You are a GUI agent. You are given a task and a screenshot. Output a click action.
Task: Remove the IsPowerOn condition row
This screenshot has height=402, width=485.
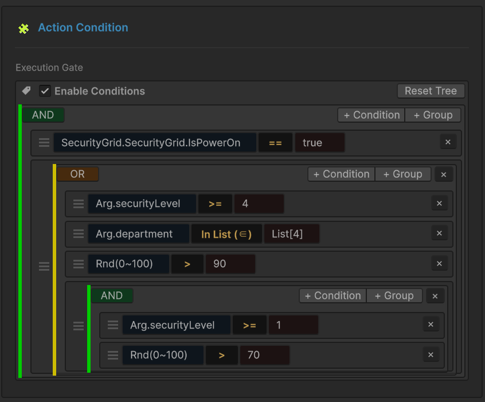(x=448, y=142)
